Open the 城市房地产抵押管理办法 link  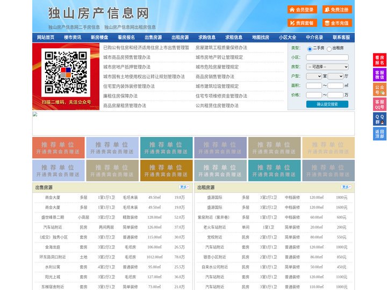127,67
